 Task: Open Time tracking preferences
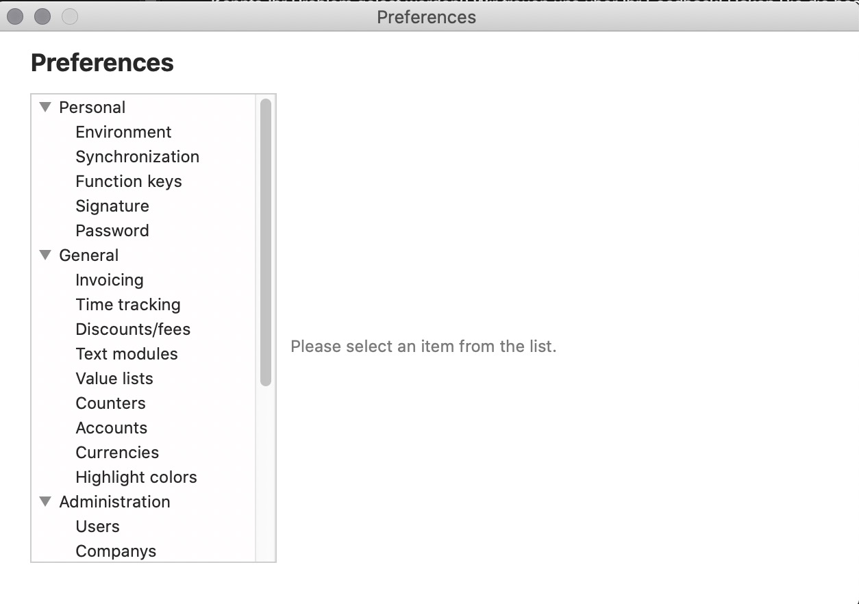coord(128,305)
